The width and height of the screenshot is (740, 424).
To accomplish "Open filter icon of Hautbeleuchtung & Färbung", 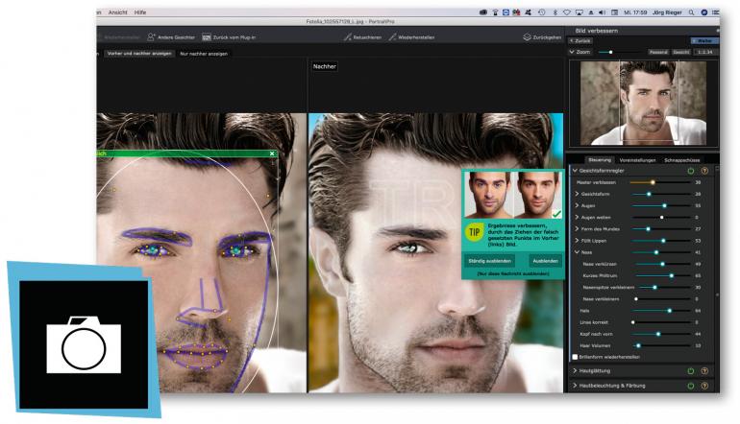I will [704, 386].
